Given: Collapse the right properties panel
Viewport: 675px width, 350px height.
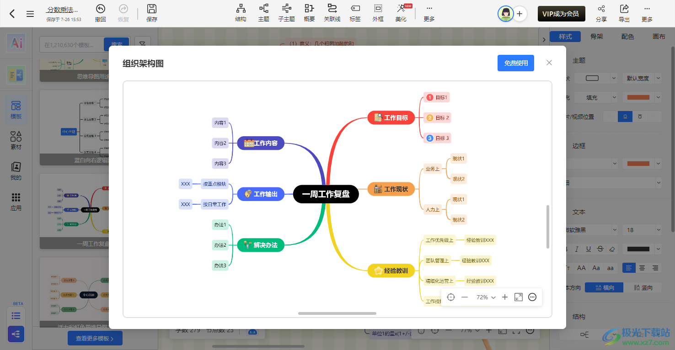Looking at the screenshot, I should click(544, 40).
